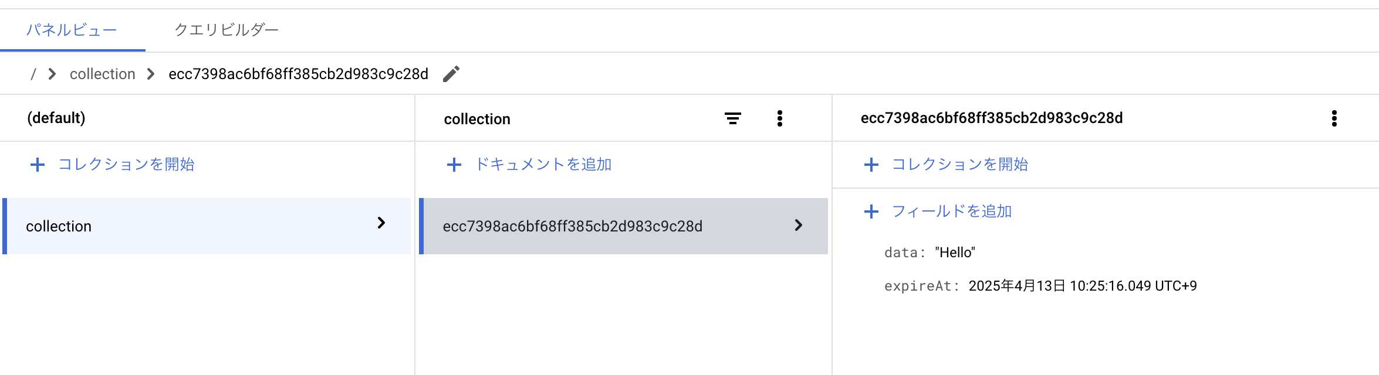Image resolution: width=1379 pixels, height=375 pixels.
Task: Open the three-dot menu for the collection panel
Action: [x=780, y=118]
